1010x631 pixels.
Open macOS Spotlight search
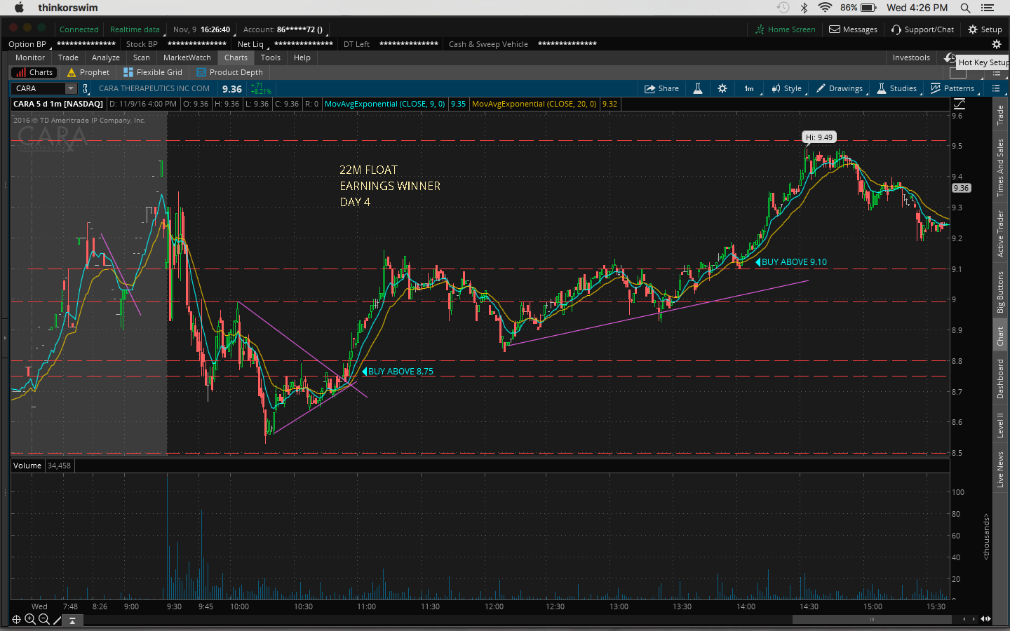click(x=965, y=8)
